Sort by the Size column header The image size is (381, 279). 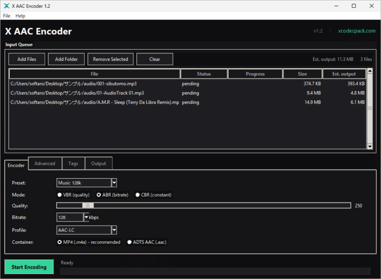pyautogui.click(x=302, y=74)
